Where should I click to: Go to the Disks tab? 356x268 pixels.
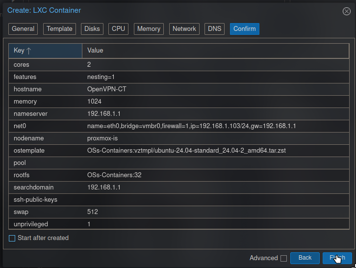(92, 29)
